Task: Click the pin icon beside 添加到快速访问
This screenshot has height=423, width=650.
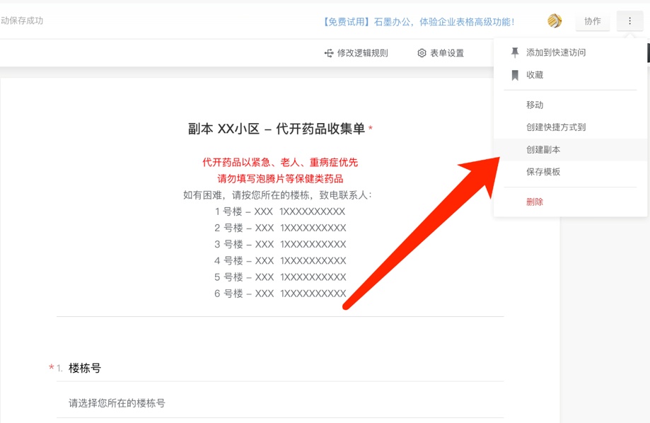Action: click(515, 52)
